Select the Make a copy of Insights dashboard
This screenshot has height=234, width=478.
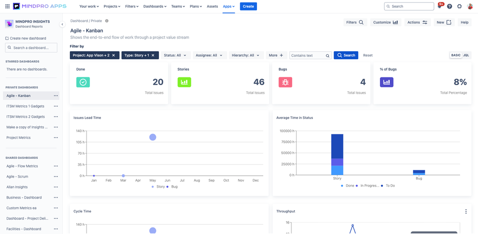[x=27, y=127]
